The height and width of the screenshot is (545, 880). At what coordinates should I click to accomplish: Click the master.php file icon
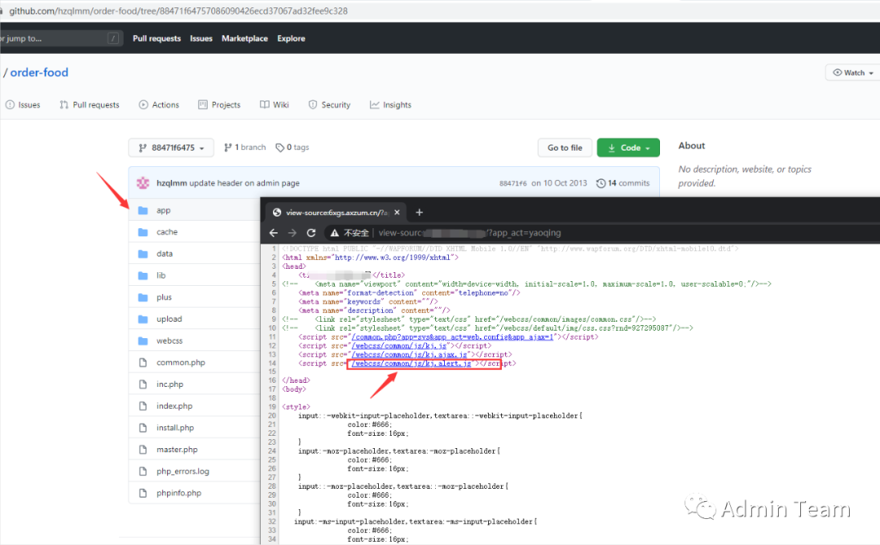[x=143, y=450]
